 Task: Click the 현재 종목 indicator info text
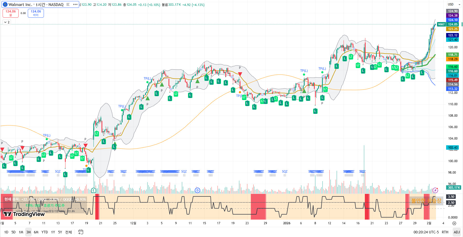coord(45,199)
